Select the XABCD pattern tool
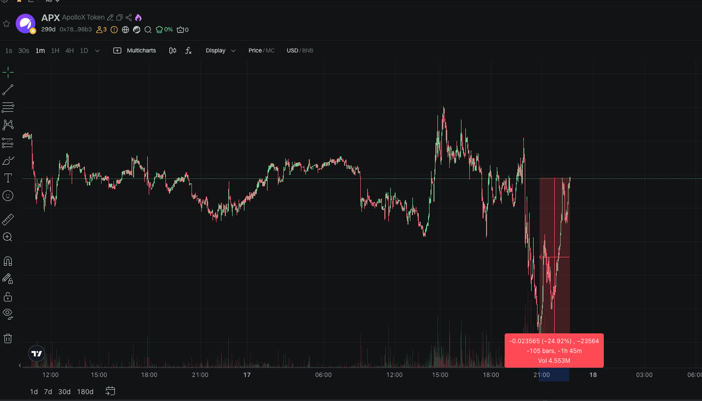Screen dimensions: 702x401 click(8, 125)
